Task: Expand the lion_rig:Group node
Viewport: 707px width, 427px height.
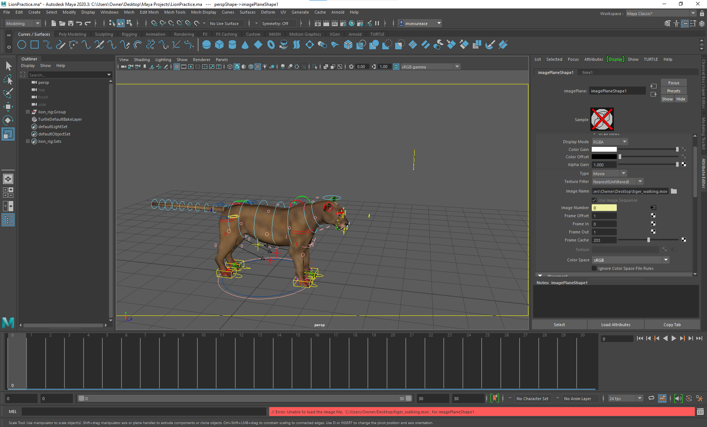Action: pyautogui.click(x=28, y=112)
